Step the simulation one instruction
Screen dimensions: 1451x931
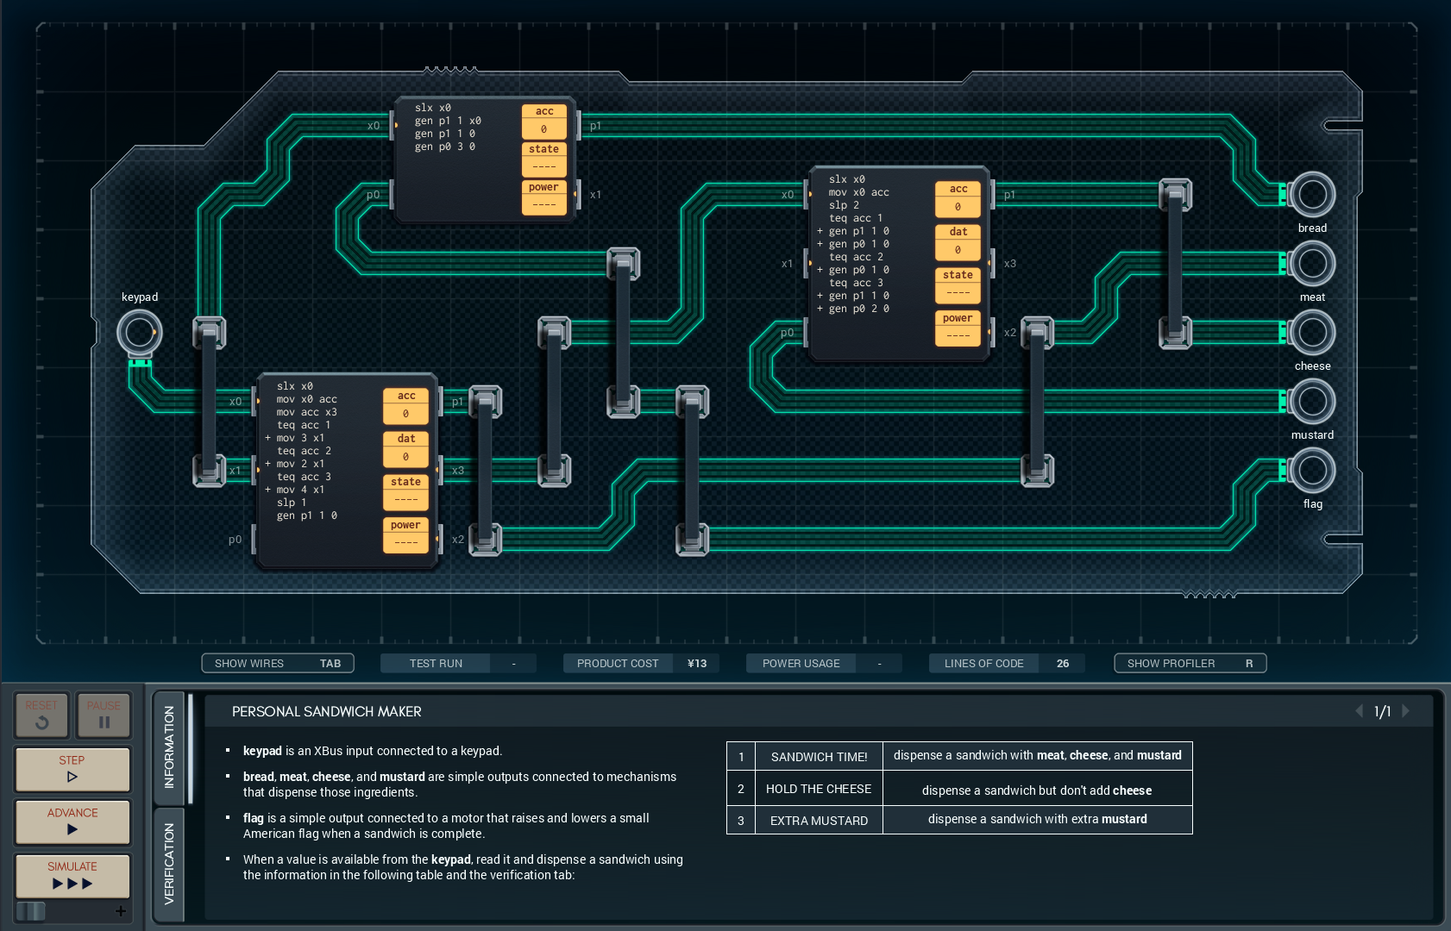tap(72, 769)
